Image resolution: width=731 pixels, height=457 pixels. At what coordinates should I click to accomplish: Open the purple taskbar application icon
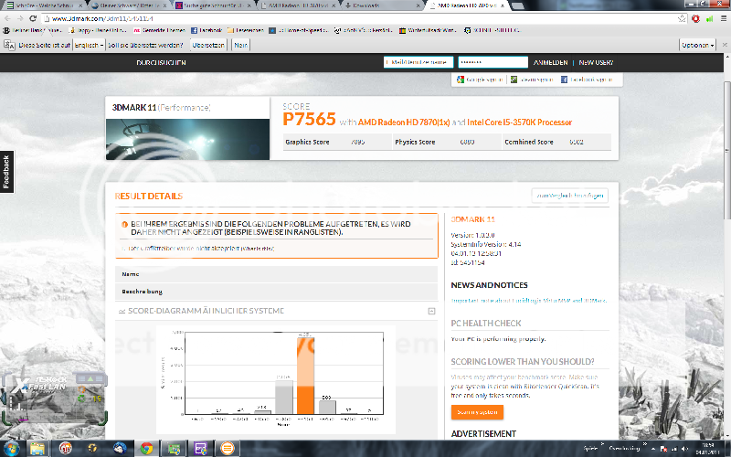(200, 449)
